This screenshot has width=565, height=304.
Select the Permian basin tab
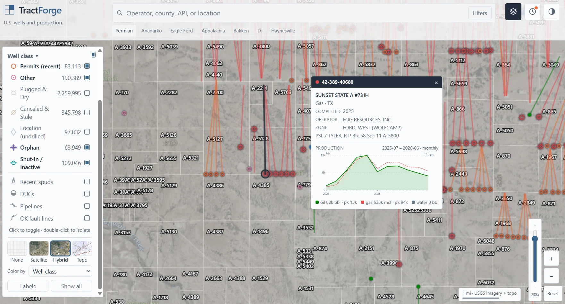click(x=124, y=31)
